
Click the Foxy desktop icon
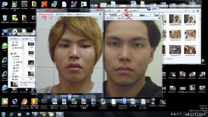pyautogui.click(x=5, y=47)
